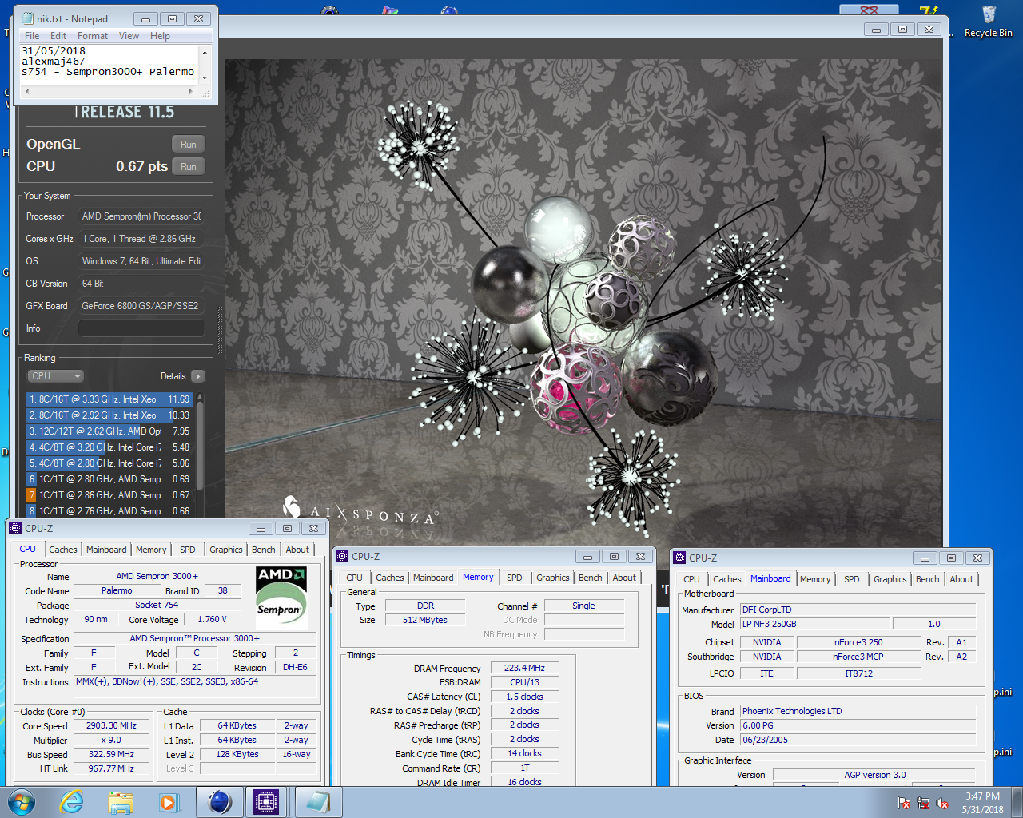Click BIOS Brand 'Phoenix Technologies LTD'
This screenshot has height=818, width=1023.
click(858, 711)
